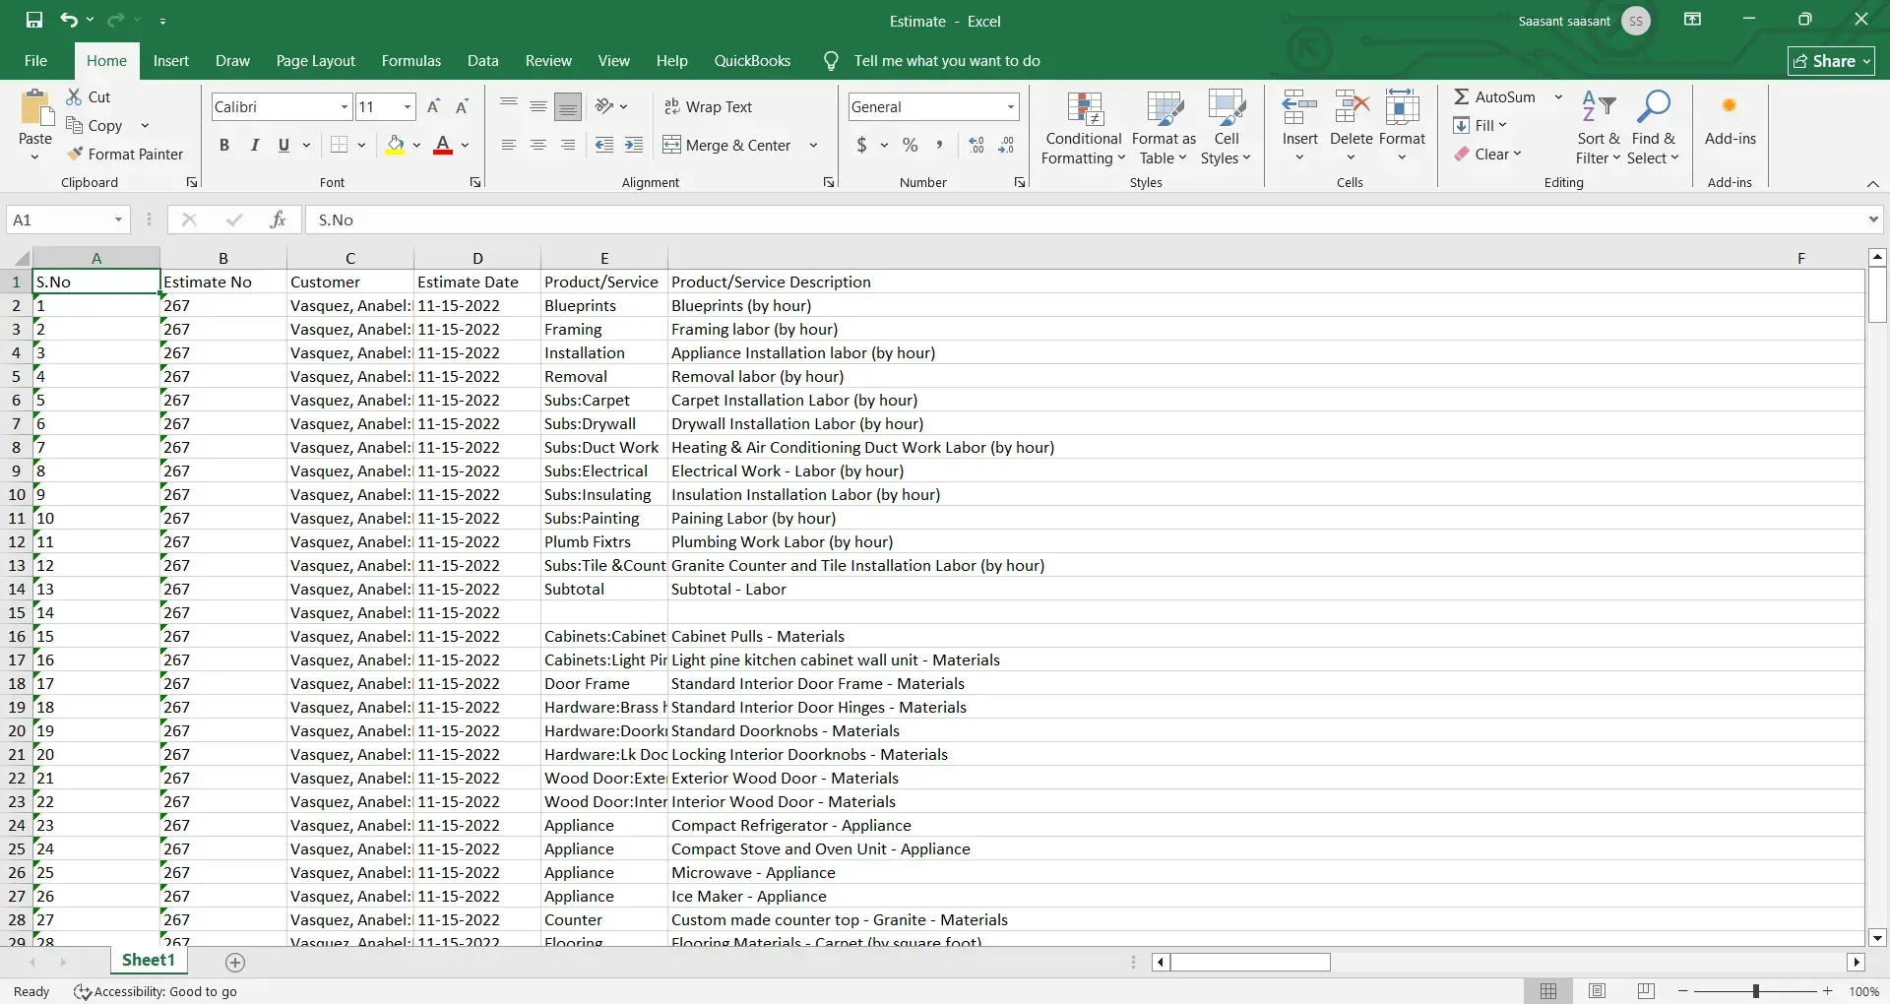Open the Add-ins button
This screenshot has width=1890, height=1004.
(x=1730, y=118)
